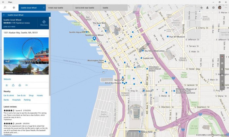This screenshot has width=229, height=137.
Task: Click the place panel vertical scrollbar
Action: [50, 65]
